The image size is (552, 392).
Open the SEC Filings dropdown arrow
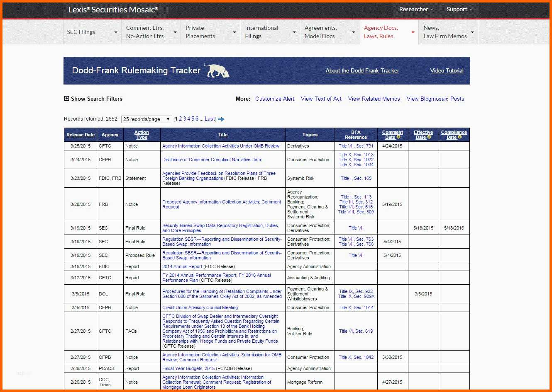[x=115, y=32]
